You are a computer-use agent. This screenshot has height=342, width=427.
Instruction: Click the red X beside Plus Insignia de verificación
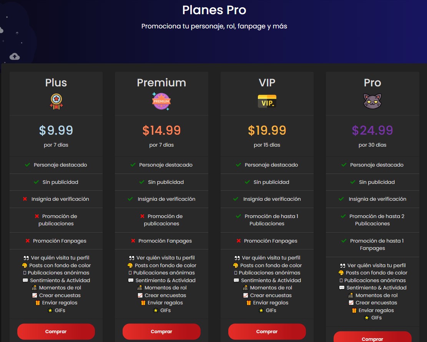[x=25, y=199]
